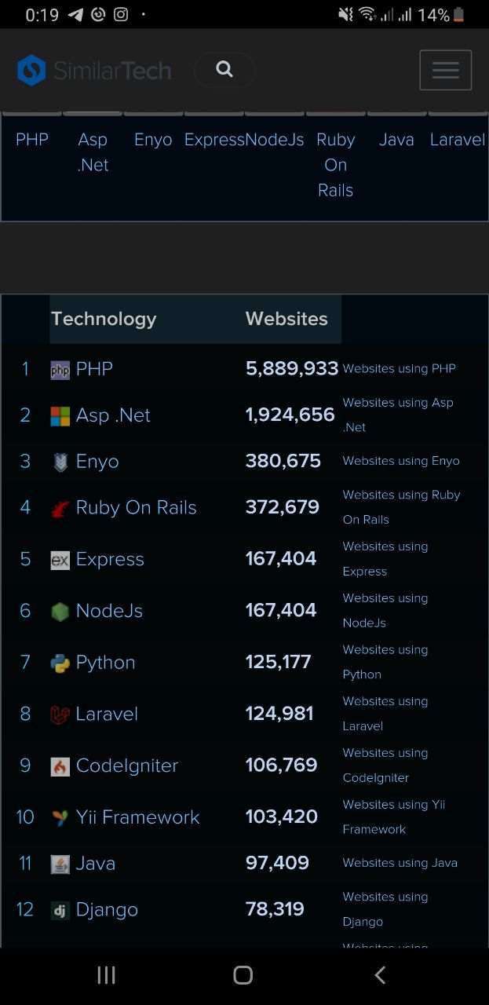This screenshot has height=1005, width=489.
Task: Click the Python snake logo icon
Action: coord(60,663)
